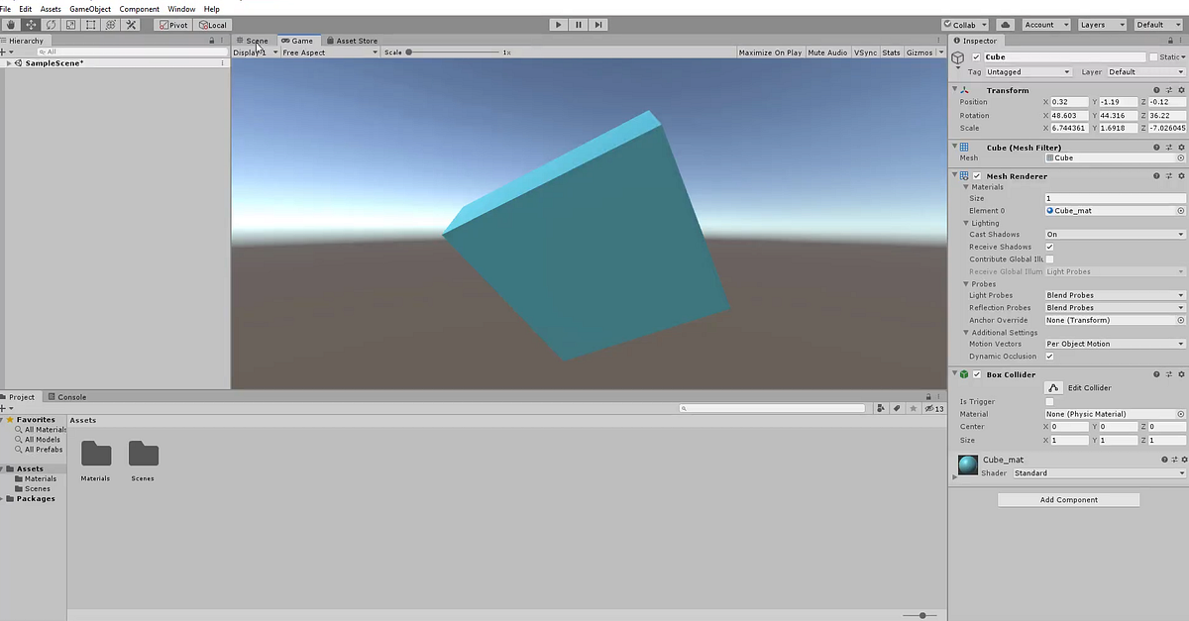Select the Hand tool in the toolbar
The height and width of the screenshot is (621, 1189).
pos(10,25)
